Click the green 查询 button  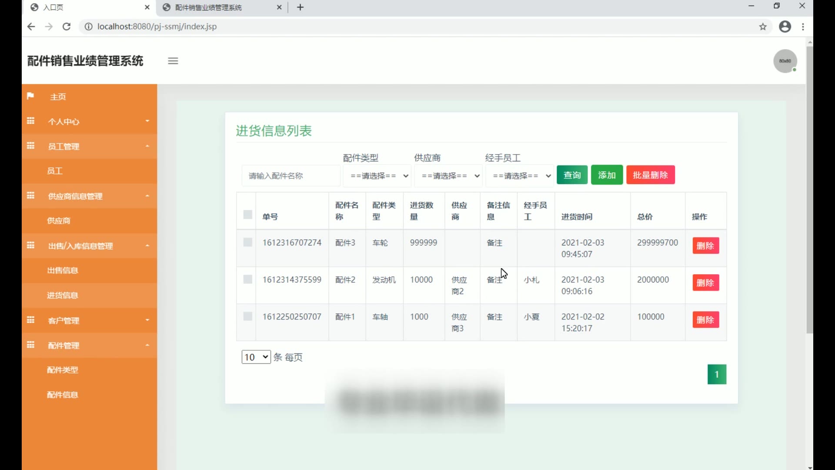(x=572, y=175)
